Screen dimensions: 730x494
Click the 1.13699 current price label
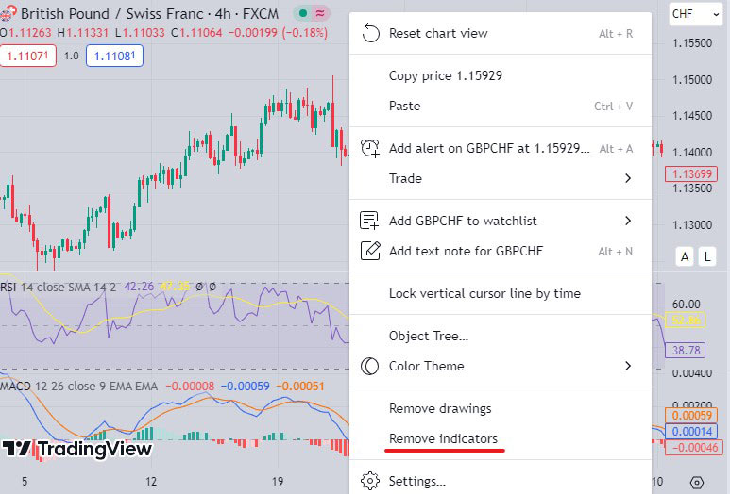coord(692,173)
